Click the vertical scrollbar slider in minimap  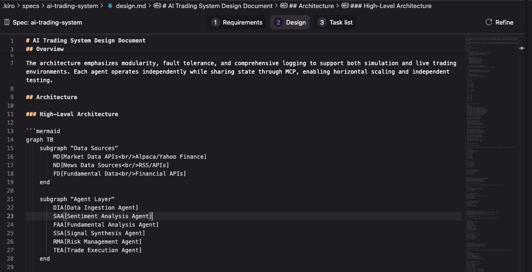tap(522, 49)
